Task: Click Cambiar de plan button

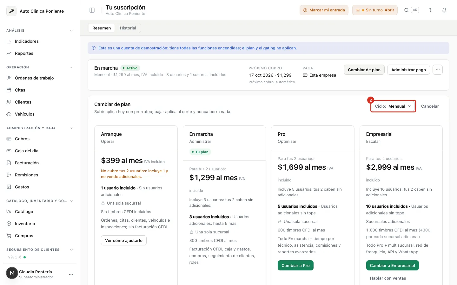Action: tap(364, 70)
